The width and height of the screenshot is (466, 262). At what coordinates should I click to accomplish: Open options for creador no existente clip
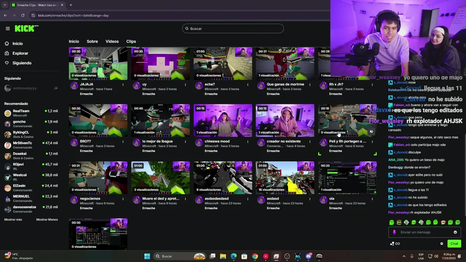click(310, 142)
